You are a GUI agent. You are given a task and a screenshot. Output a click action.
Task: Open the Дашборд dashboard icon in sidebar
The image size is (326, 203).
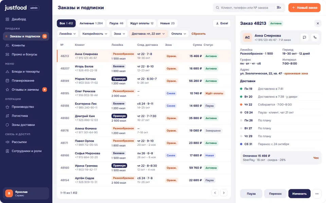coord(7,19)
